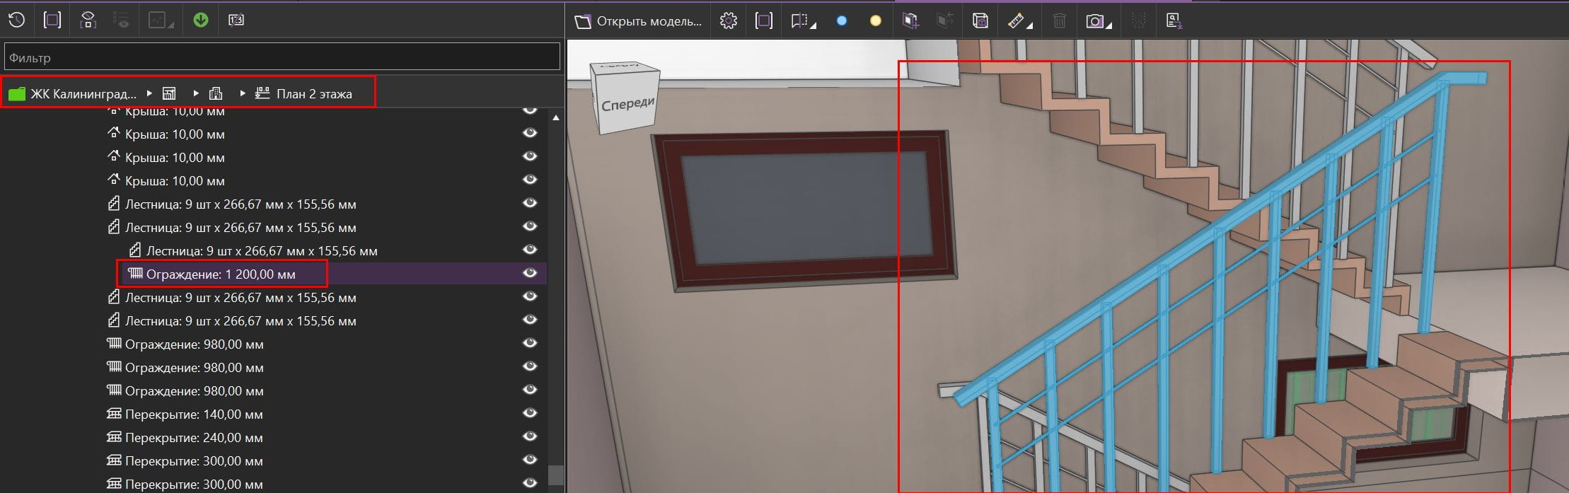Toggle visibility of Перекрытие: 140,00 мм
Viewport: 1569px width, 493px height.
pos(530,414)
